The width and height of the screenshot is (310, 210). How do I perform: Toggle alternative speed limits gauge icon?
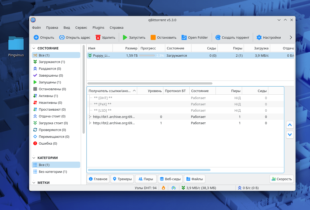click(x=174, y=188)
